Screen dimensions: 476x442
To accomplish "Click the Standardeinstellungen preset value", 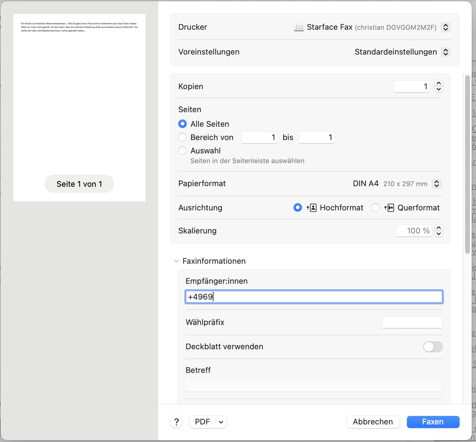I will [396, 52].
